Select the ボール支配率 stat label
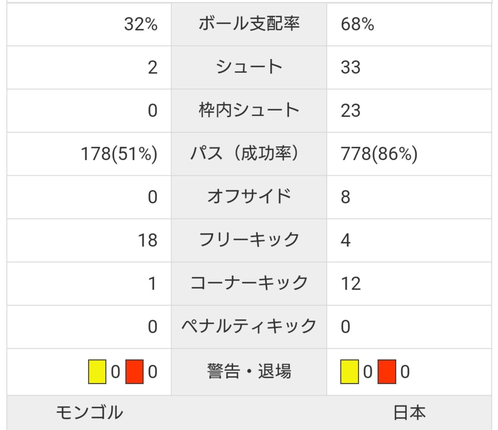 249,24
